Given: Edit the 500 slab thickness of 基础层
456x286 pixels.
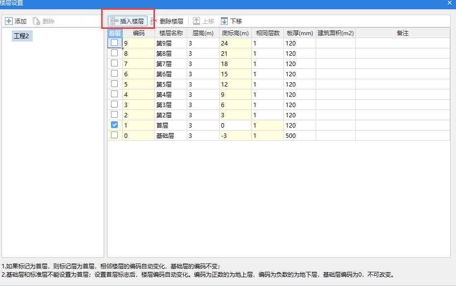Looking at the screenshot, I should [299, 135].
